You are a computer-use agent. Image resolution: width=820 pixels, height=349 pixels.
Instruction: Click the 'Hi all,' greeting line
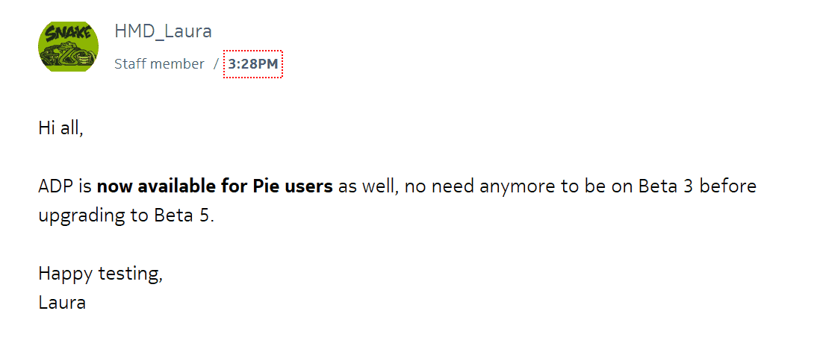[x=60, y=128]
